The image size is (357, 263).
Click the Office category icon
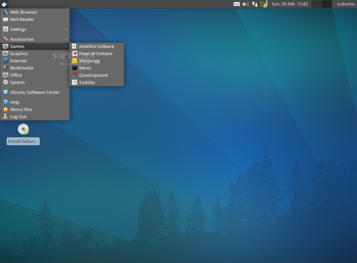(6, 75)
